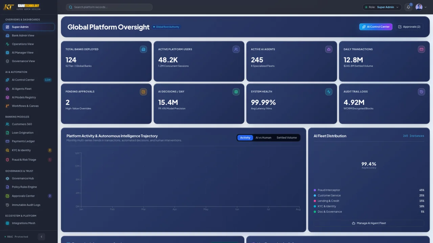This screenshot has height=243, width=433.
Task: Click Manage AI Agent Fleet button
Action: click(x=369, y=223)
